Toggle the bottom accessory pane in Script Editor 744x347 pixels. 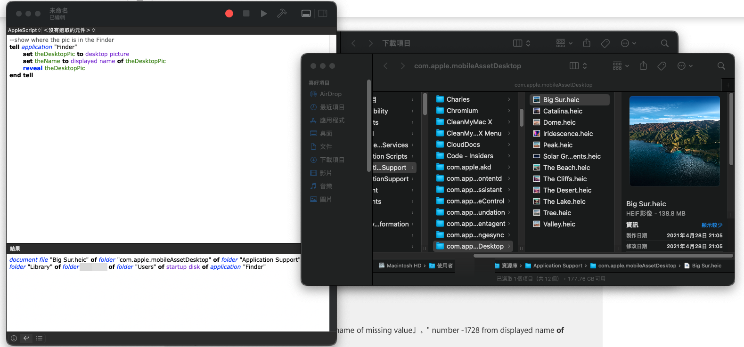click(x=306, y=14)
